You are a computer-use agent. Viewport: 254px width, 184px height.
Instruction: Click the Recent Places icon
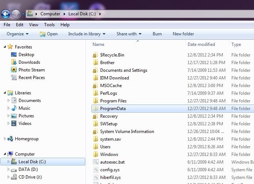pos(14,77)
